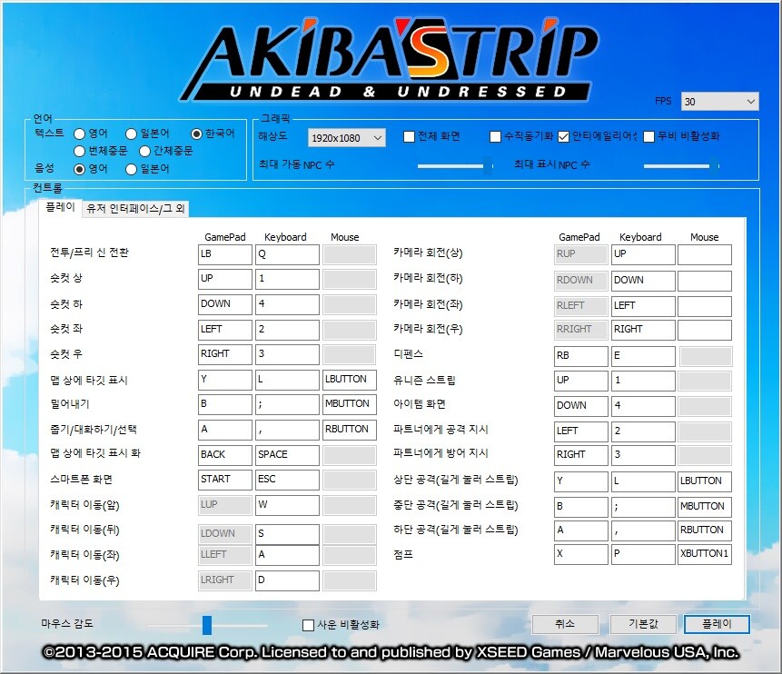The image size is (782, 674).
Task: Click the GamePad field for 전투/프리 신 전환
Action: [223, 254]
